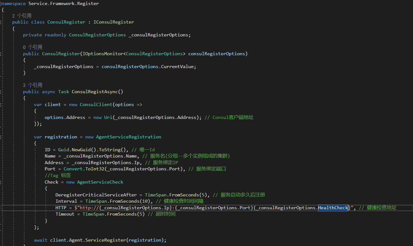
Task: Click the ConsulClient type name
Action: [96, 104]
